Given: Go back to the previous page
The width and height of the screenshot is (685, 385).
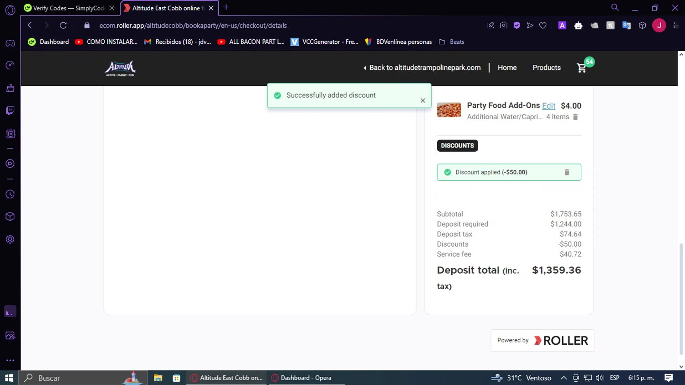Looking at the screenshot, I should click(30, 26).
